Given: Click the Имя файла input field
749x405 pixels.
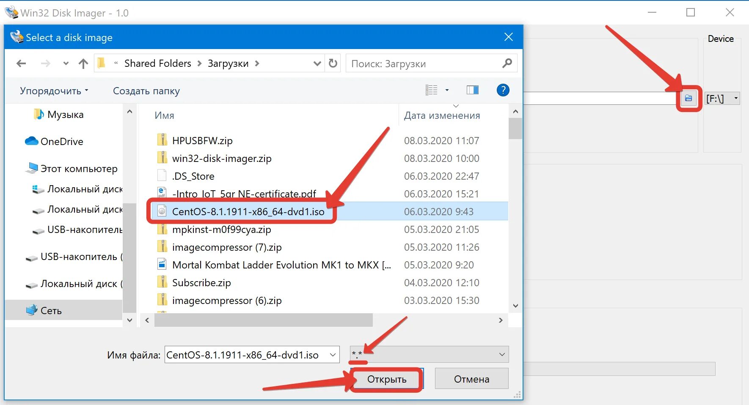Looking at the screenshot, I should click(x=246, y=355).
